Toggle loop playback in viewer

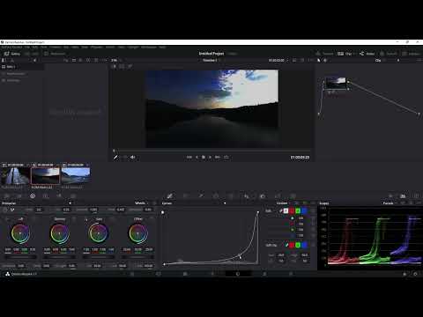point(226,158)
